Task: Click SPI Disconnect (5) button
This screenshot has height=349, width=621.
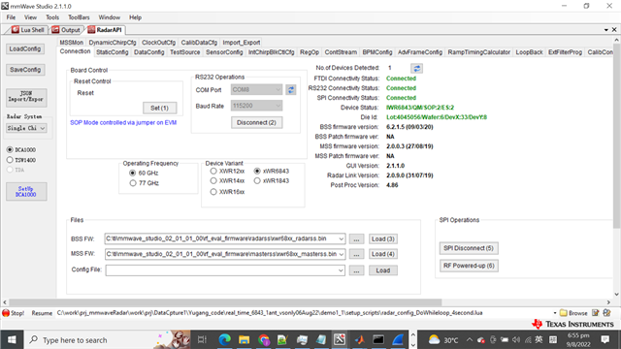Action: [469, 248]
